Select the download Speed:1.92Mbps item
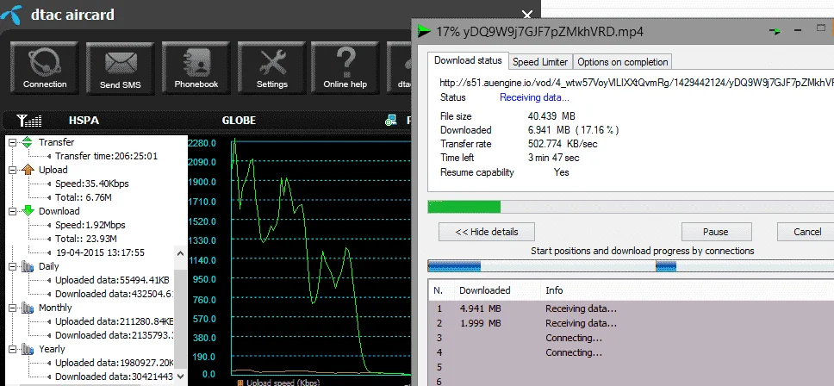The image size is (834, 386). 90,226
